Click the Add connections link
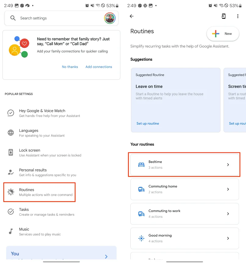This screenshot has height=264, width=246. 98,67
